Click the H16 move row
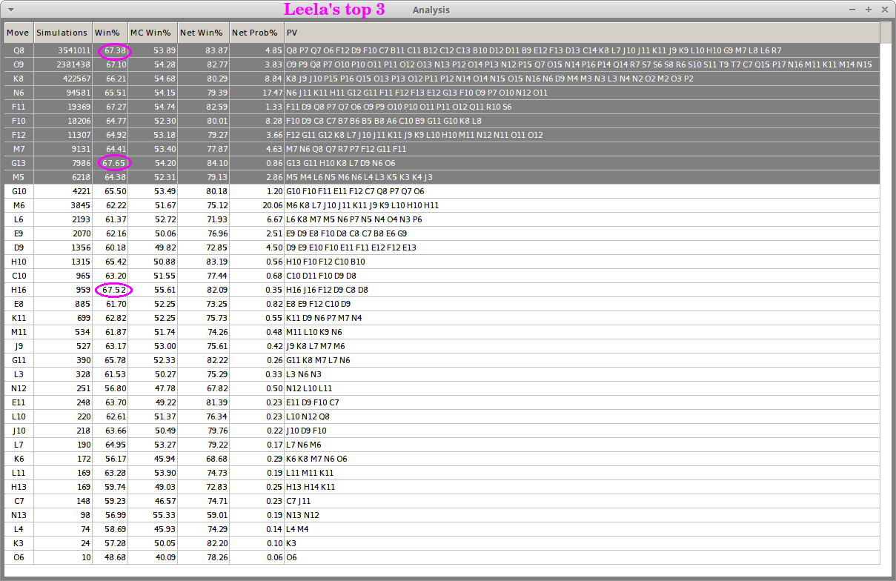The height and width of the screenshot is (581, 896). tap(19, 290)
